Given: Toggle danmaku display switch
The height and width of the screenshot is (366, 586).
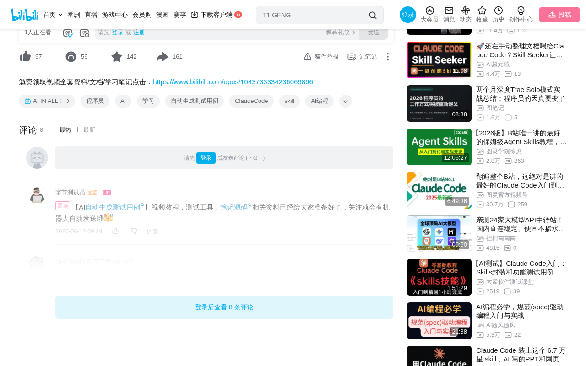Looking at the screenshot, I should [68, 33].
